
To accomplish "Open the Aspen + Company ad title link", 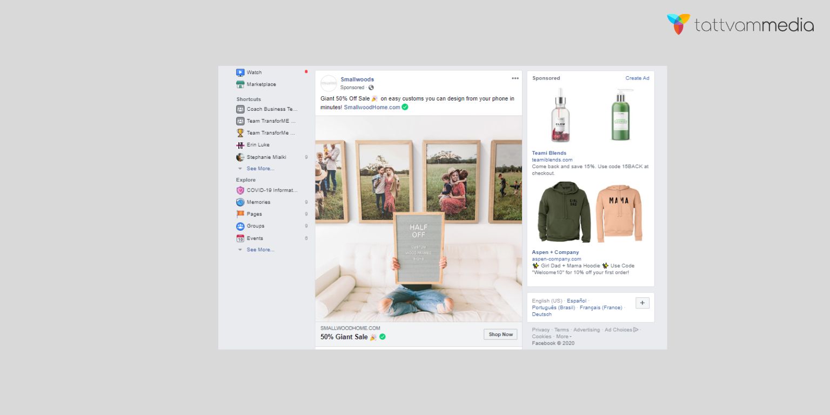I will point(555,252).
